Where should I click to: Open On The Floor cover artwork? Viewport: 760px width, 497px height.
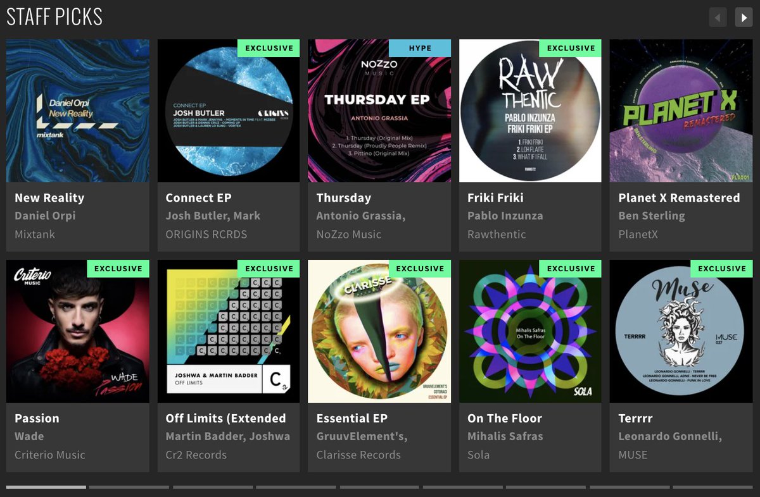pyautogui.click(x=530, y=331)
